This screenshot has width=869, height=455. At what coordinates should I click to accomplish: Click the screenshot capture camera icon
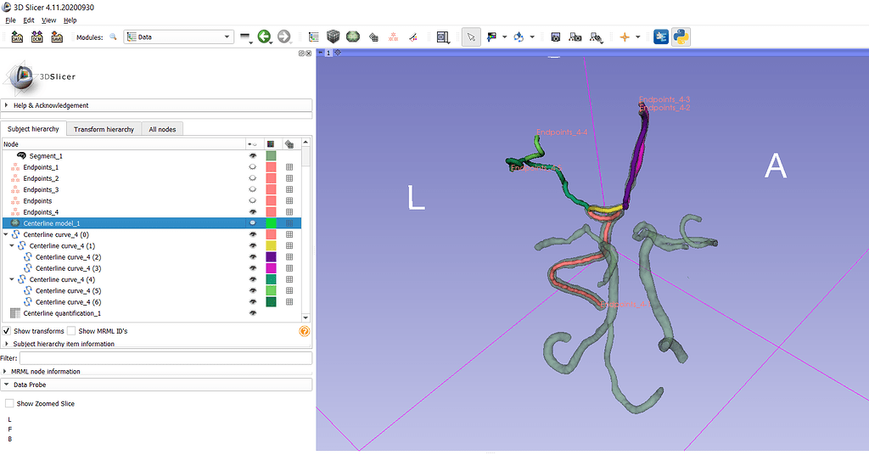click(x=555, y=37)
